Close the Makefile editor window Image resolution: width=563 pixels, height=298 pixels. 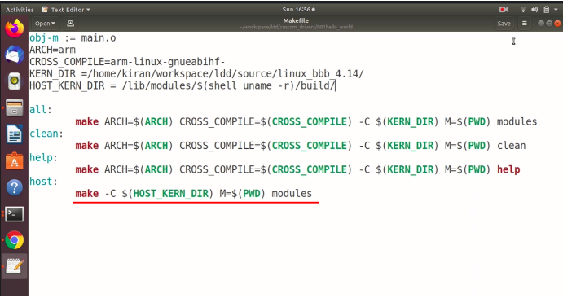point(557,24)
